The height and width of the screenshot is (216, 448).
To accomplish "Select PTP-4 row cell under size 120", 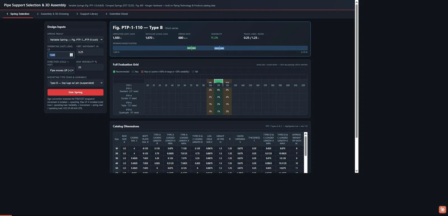I will point(227,97).
